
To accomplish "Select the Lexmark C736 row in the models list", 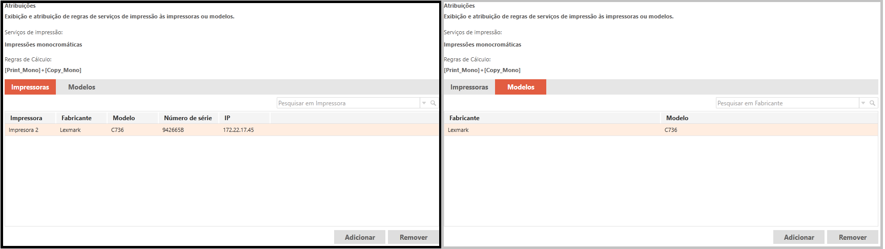I will (660, 130).
